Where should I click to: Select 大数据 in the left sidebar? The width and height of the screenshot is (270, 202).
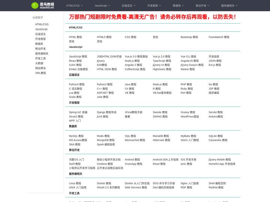(x=39, y=63)
